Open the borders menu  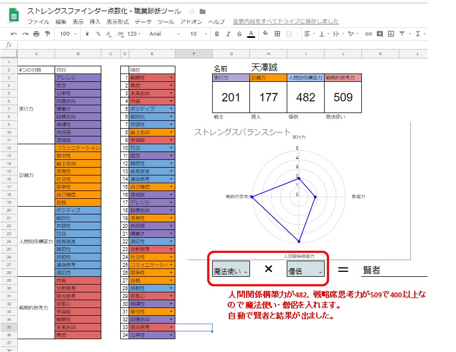click(277, 34)
